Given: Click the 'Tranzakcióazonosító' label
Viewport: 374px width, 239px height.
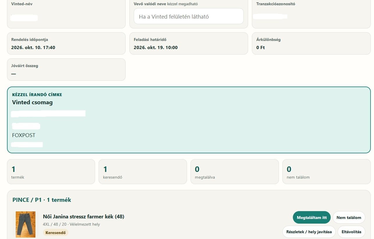Looking at the screenshot, I should (276, 4).
